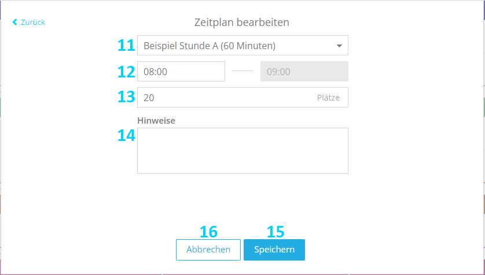
Task: Click annotation number 13 beside seats field
Action: [x=126, y=97]
